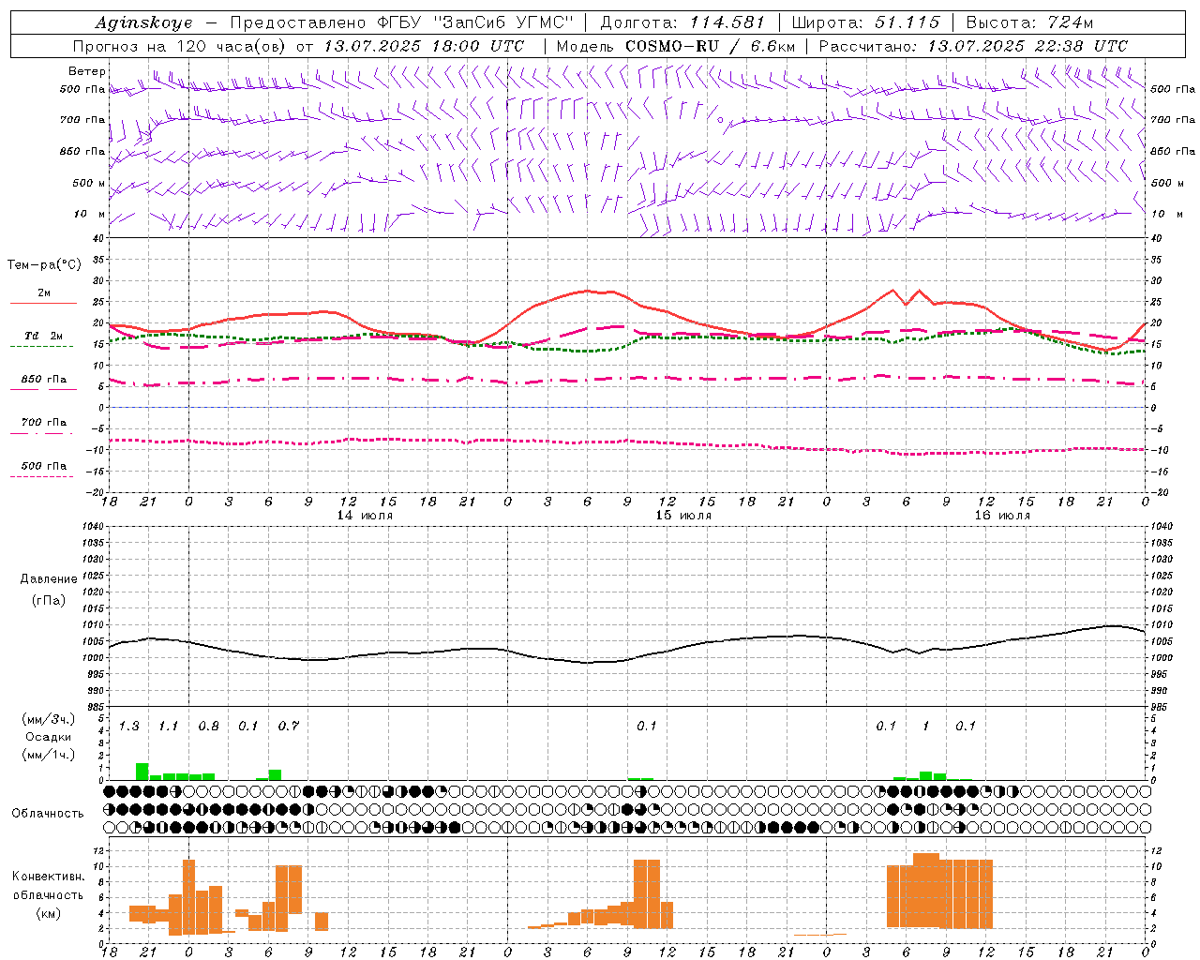Click the Тем-ра(°C) temperature axis title
This screenshot has width=1200, height=960.
[44, 265]
